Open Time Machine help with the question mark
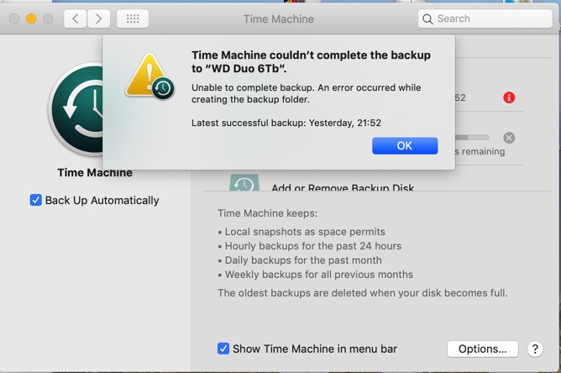Viewport: 561px width, 373px height. point(535,349)
